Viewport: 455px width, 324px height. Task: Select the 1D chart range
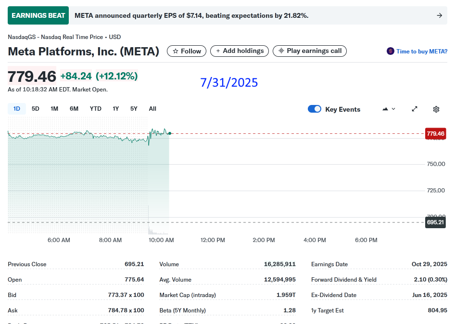pyautogui.click(x=17, y=109)
